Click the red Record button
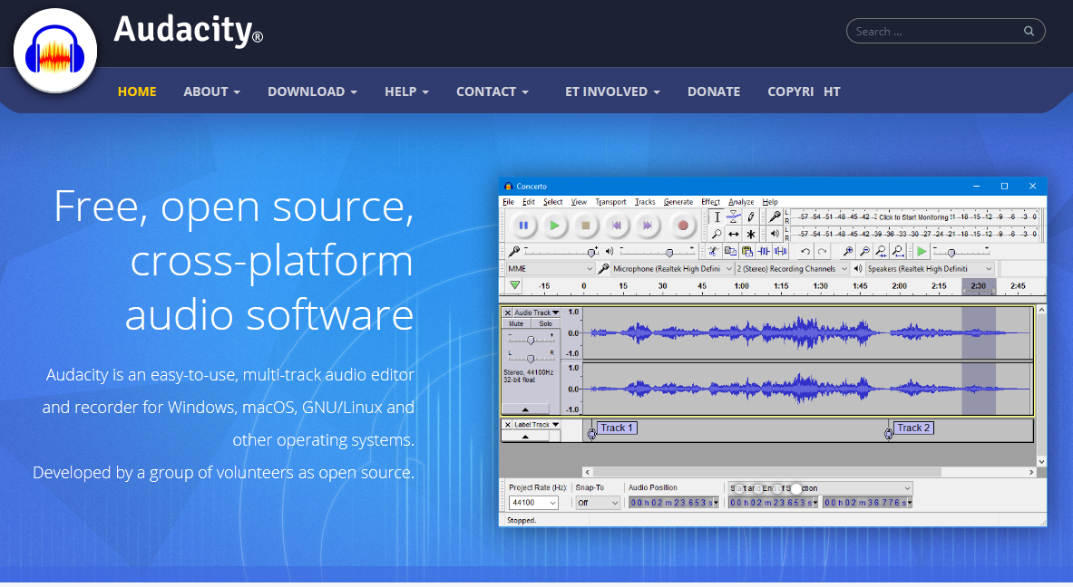Screen dimensions: 1073x587 point(683,225)
